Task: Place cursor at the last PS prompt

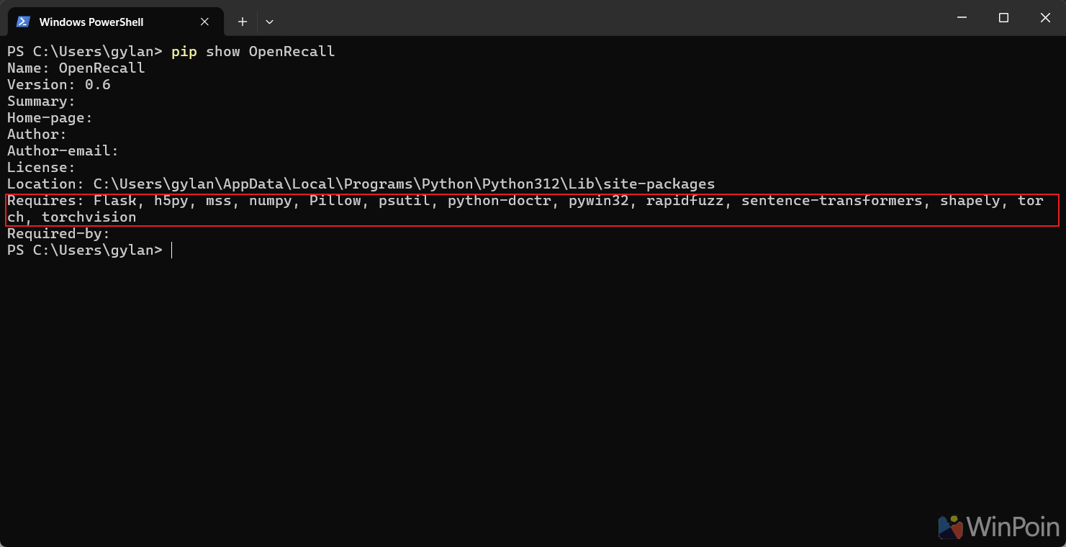Action: [171, 250]
